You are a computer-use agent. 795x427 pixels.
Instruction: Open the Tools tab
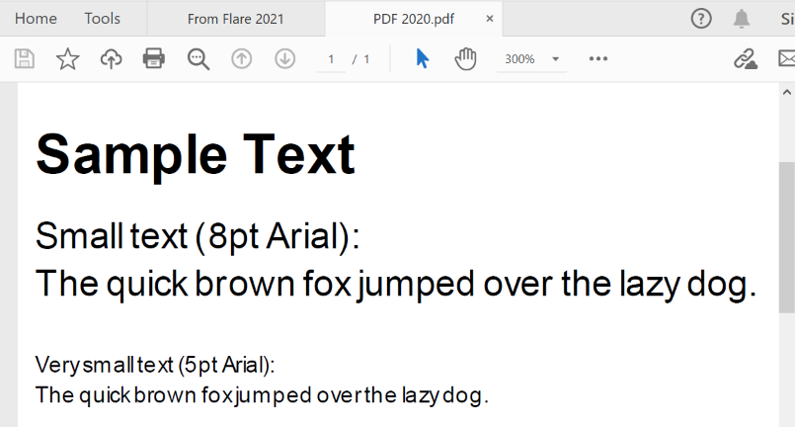click(103, 18)
